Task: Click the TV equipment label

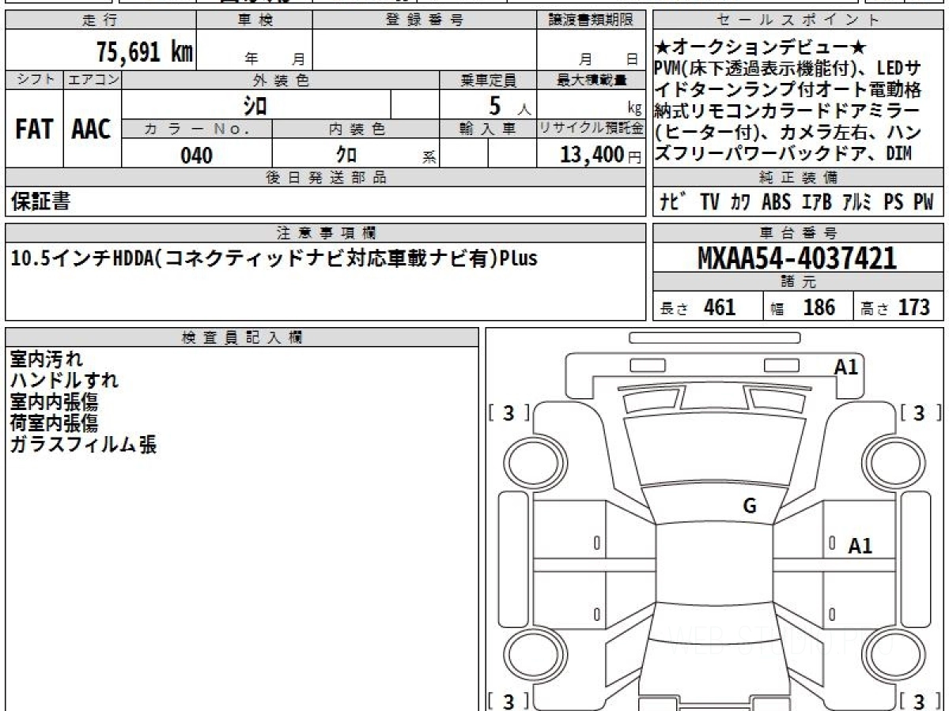Action: coord(709,202)
